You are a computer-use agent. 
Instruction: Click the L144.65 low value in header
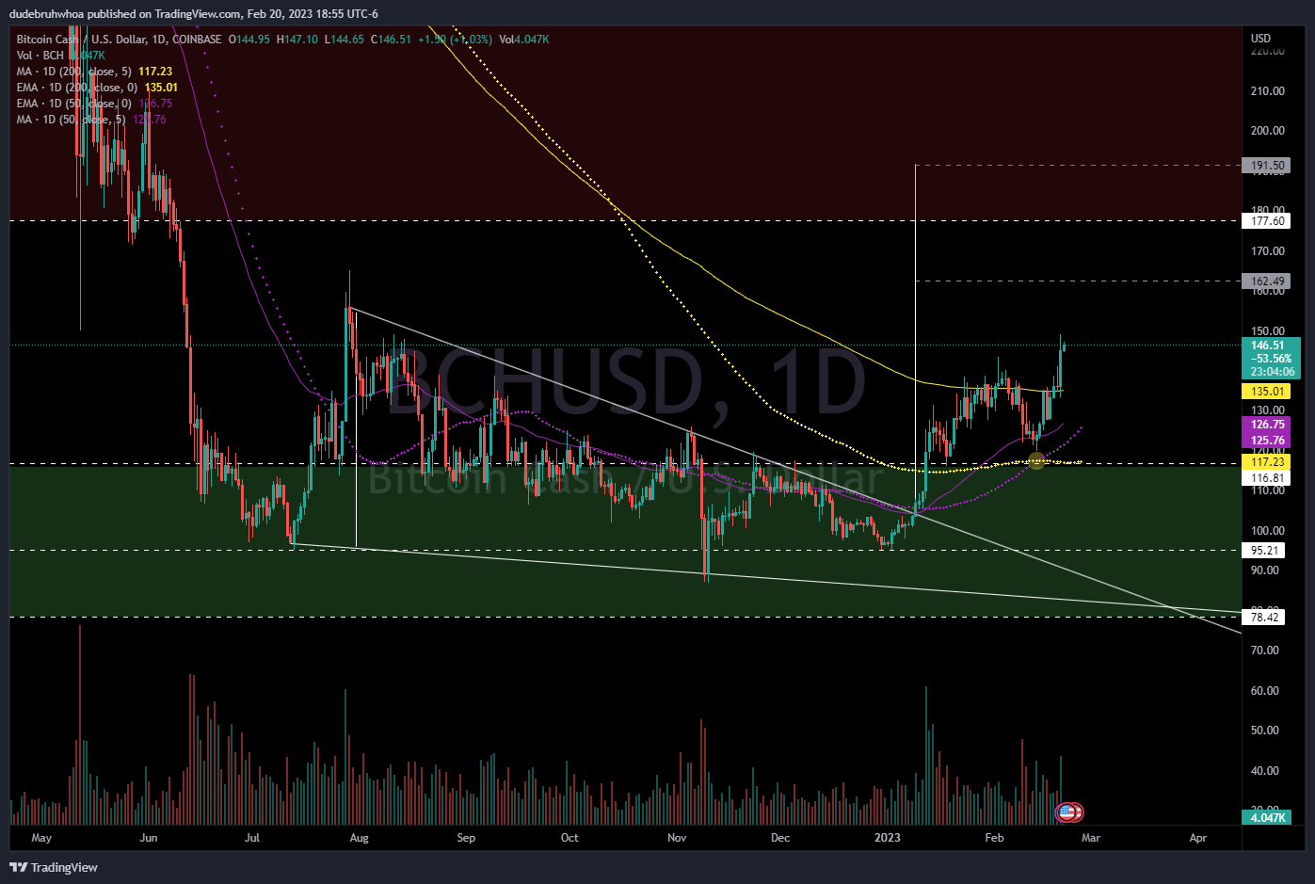pos(345,40)
